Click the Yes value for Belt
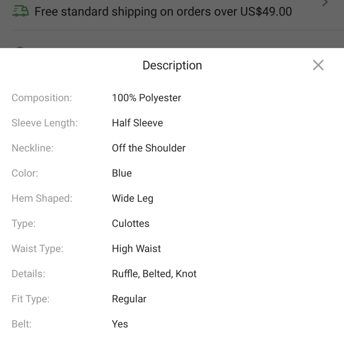Screen dimensions: 344x344 pyautogui.click(x=120, y=324)
